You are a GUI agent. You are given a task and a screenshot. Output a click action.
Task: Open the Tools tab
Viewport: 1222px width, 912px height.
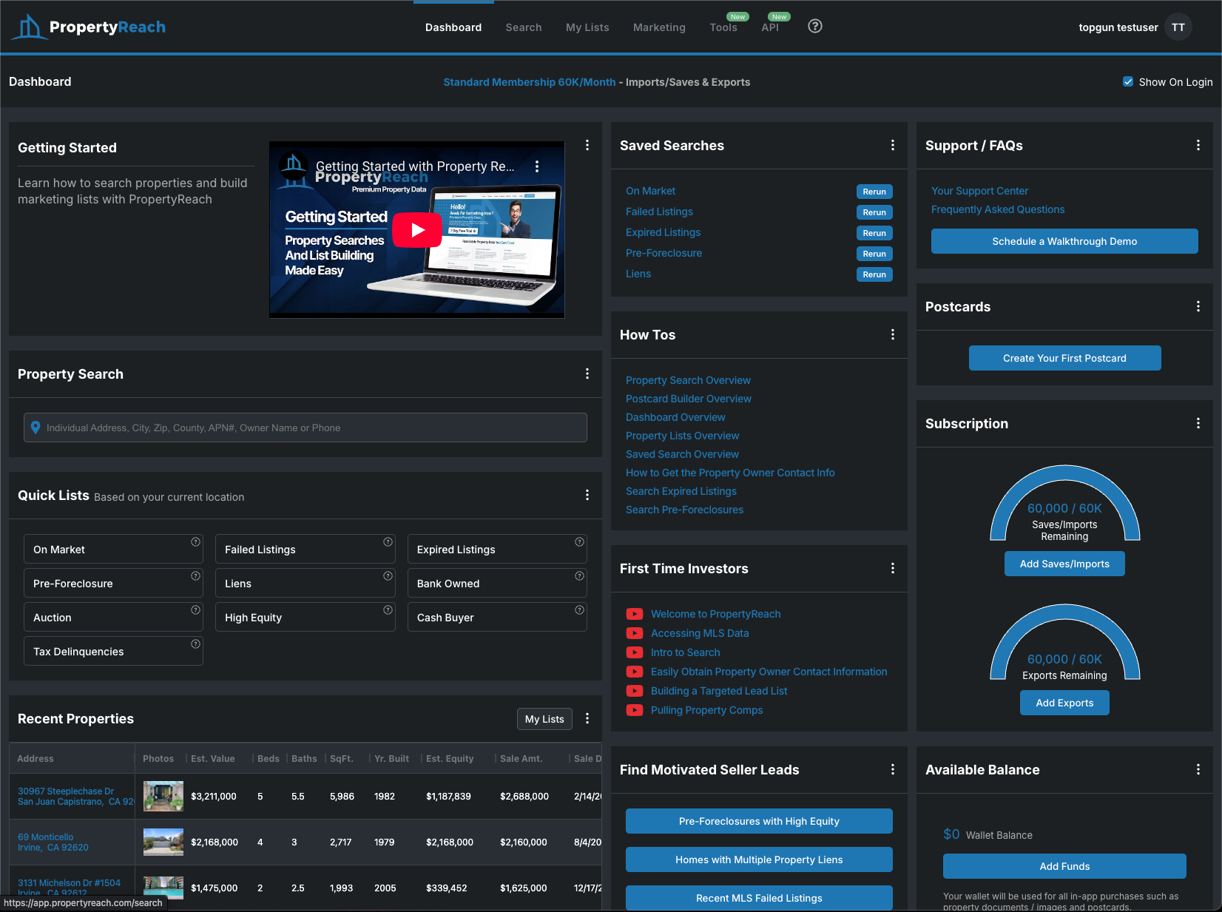(723, 27)
